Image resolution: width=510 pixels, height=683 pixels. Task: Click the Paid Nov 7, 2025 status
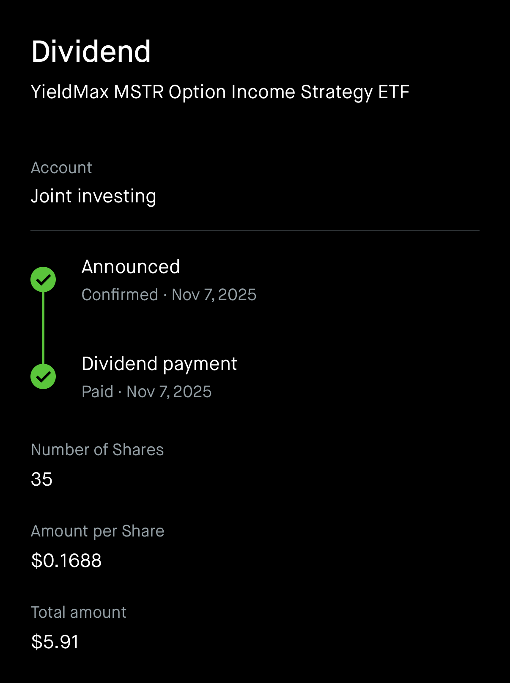146,392
